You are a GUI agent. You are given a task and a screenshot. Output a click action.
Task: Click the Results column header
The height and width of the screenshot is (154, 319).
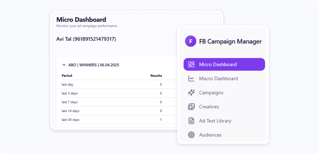point(156,76)
